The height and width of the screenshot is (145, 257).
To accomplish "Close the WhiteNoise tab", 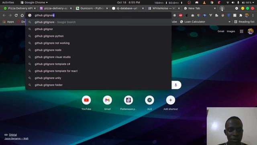I will coord(179,8).
